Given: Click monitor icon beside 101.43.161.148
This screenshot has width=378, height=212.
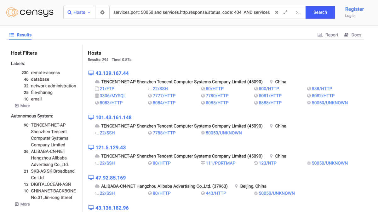Looking at the screenshot, I should (91, 117).
